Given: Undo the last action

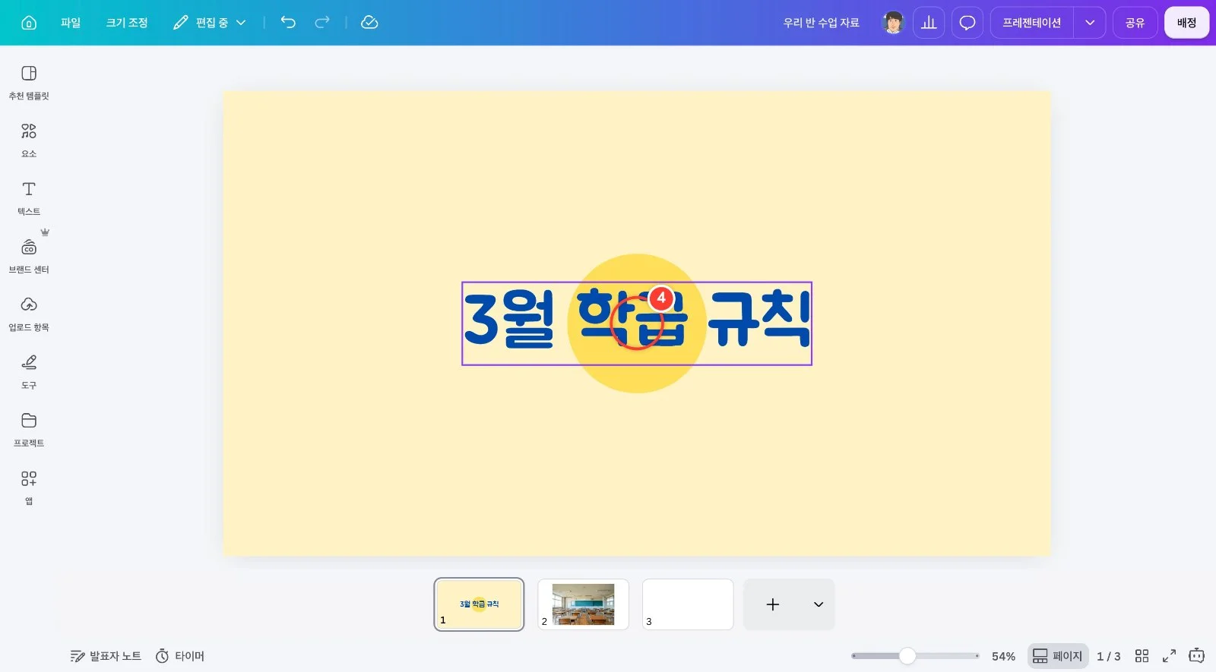Looking at the screenshot, I should 288,23.
